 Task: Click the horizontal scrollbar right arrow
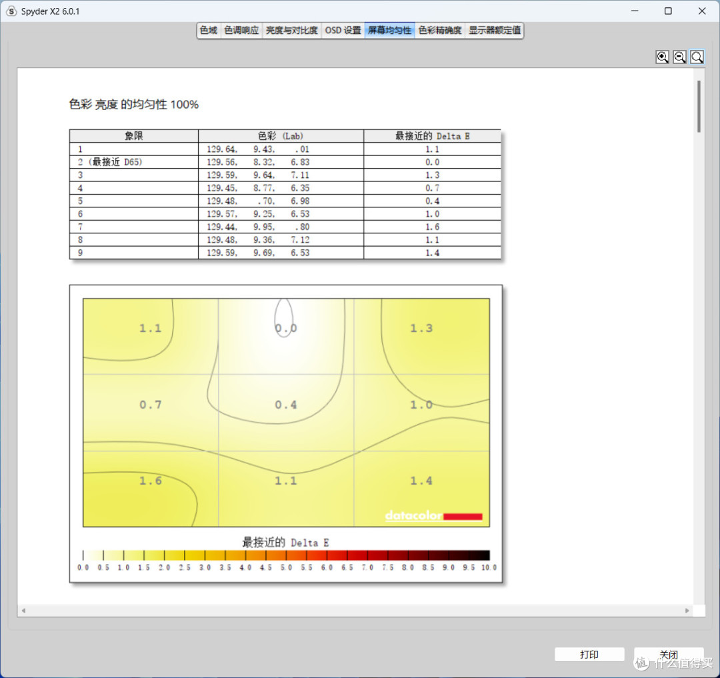(x=687, y=611)
